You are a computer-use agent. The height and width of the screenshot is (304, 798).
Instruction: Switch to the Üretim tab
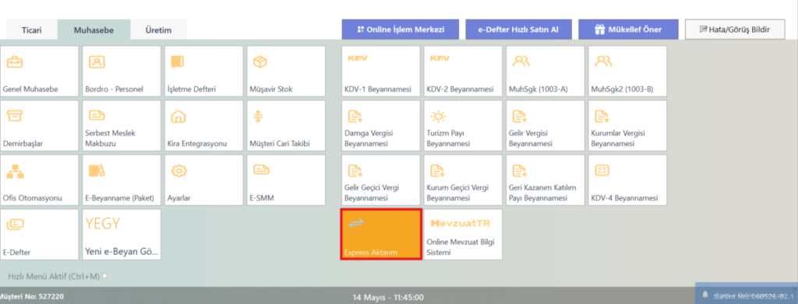tap(158, 30)
